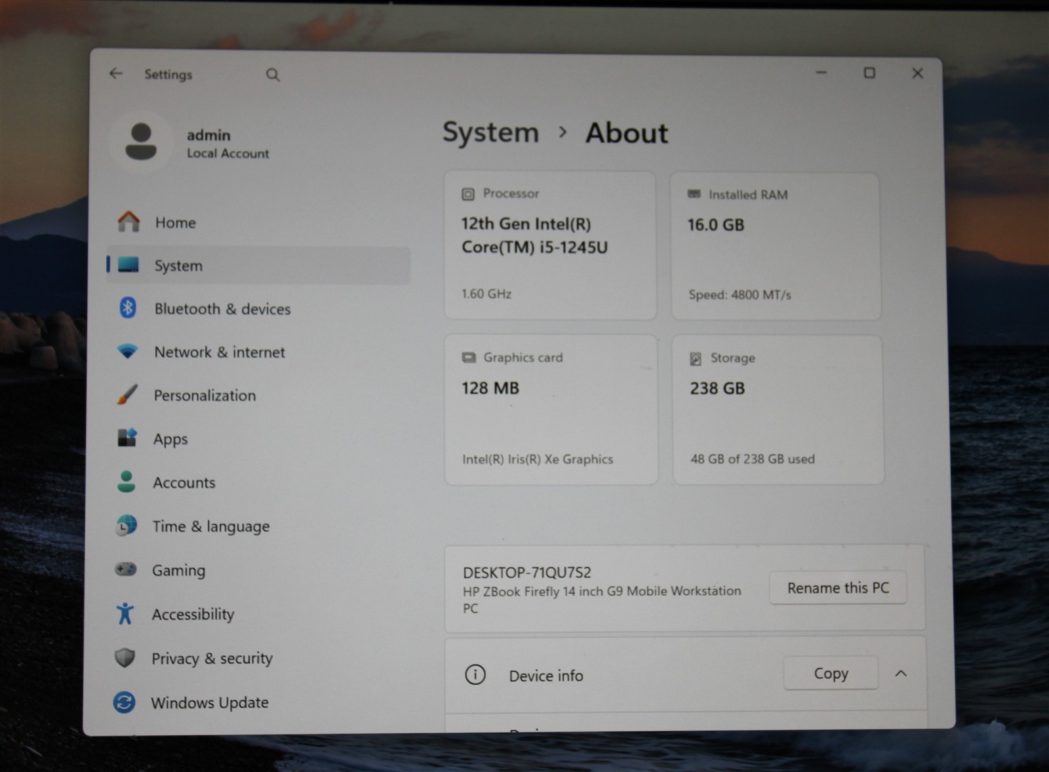
Task: Click the admin profile avatar
Action: (140, 142)
